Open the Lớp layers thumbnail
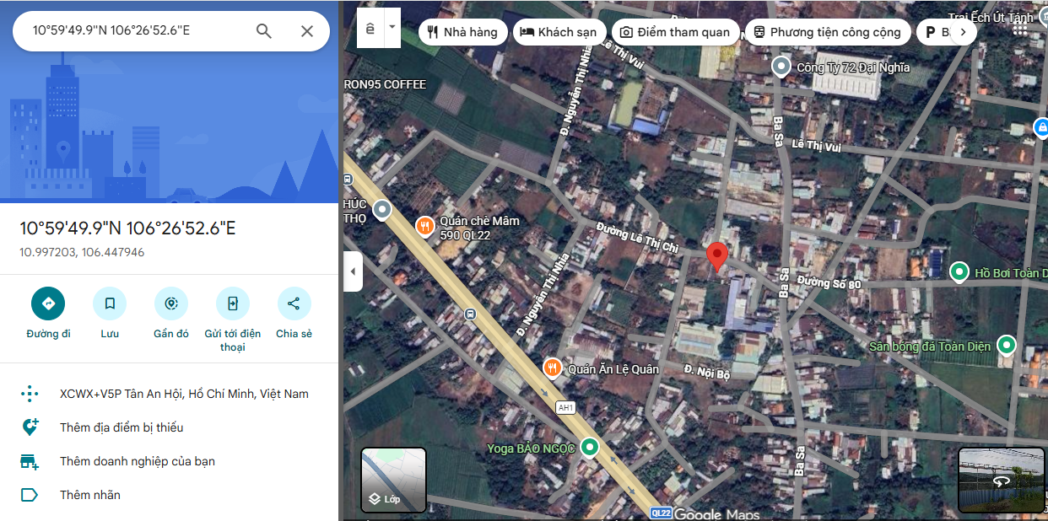Screen dimensions: 1048x521 click(x=393, y=480)
